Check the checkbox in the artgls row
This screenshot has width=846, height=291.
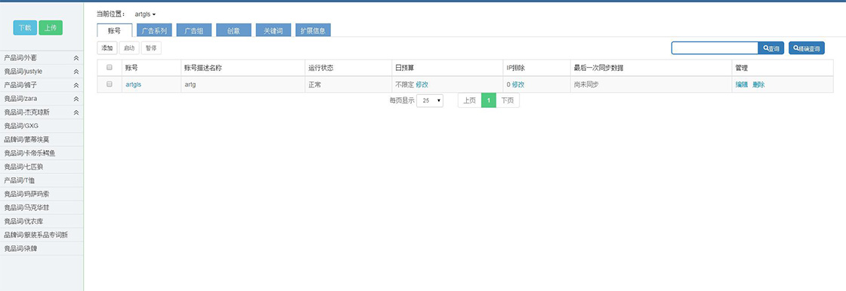coord(110,84)
